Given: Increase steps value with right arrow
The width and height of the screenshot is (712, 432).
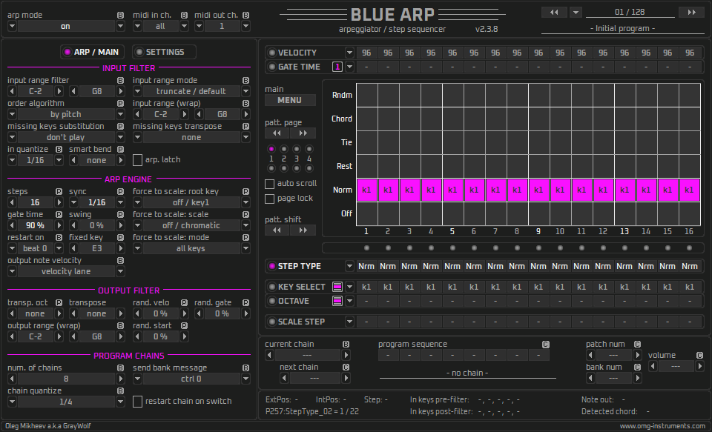Looking at the screenshot, I should 59,202.
